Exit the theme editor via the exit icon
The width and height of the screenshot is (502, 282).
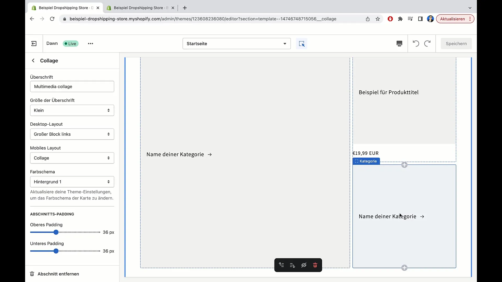34,44
